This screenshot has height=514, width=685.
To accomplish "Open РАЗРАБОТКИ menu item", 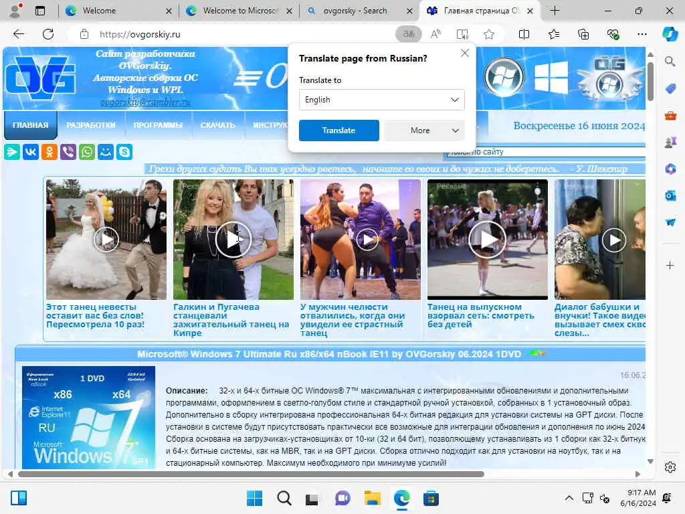I will [91, 125].
